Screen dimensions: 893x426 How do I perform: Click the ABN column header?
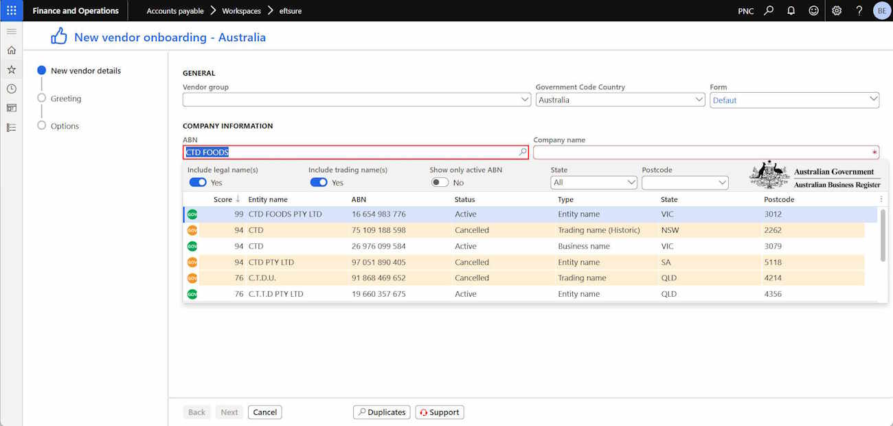point(359,199)
